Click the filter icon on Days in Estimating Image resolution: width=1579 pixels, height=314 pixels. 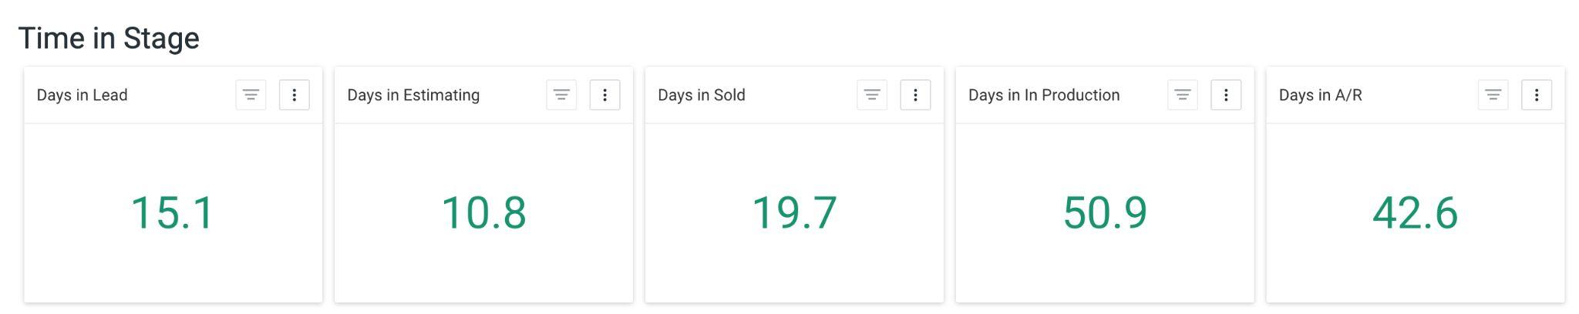[561, 95]
